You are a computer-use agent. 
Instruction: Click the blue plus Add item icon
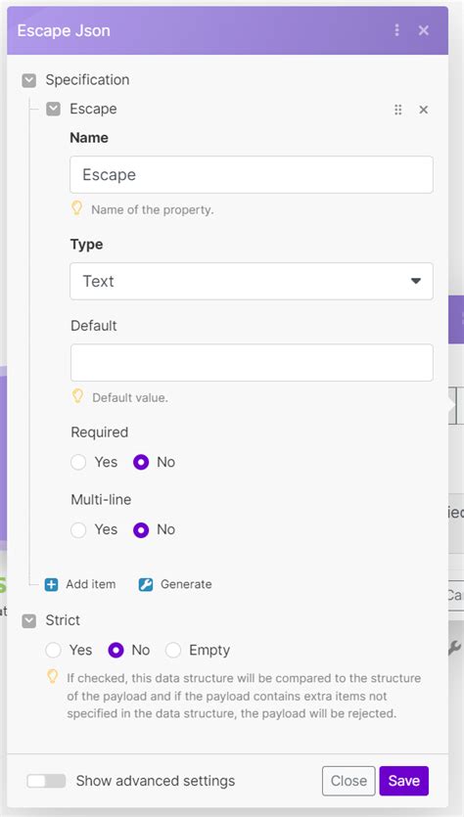[x=51, y=584]
